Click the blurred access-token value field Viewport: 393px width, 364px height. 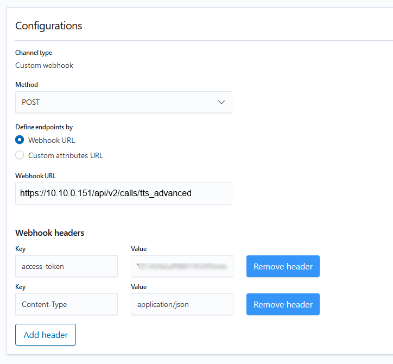click(x=182, y=266)
